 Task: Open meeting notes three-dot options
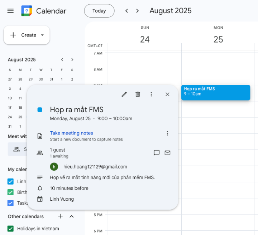coord(167,133)
